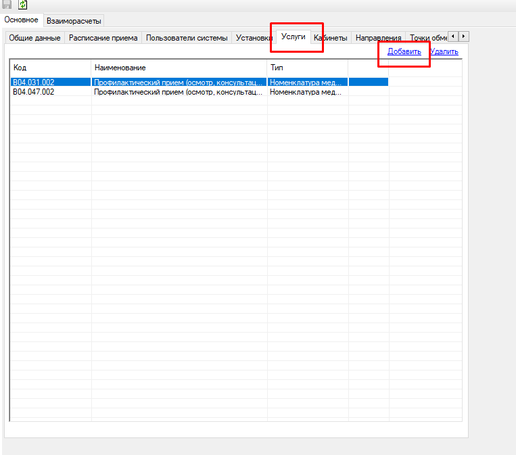Open the Общие данные tab
Screen dimensions: 516x455
(x=34, y=38)
